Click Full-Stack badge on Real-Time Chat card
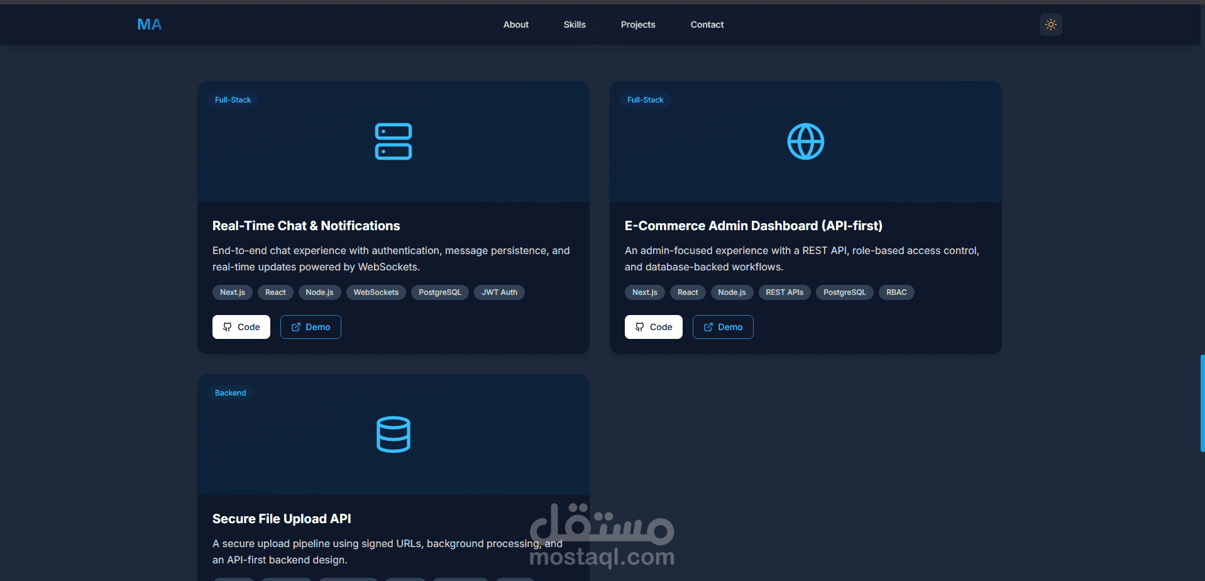 233,100
